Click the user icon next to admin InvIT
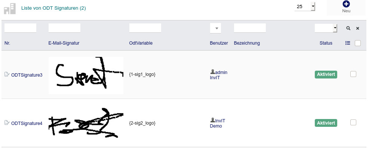The image size is (369, 151). (x=213, y=72)
